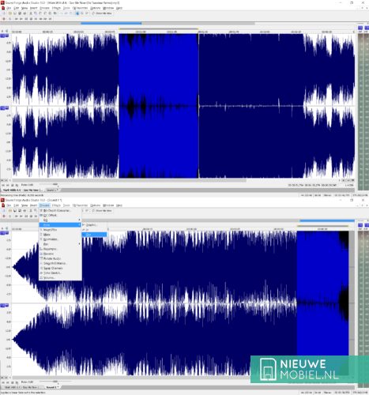Click Show Me How in bottom window toolbar

[102, 211]
